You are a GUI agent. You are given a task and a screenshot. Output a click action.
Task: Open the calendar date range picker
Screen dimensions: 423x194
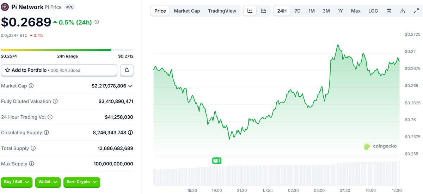pyautogui.click(x=389, y=11)
